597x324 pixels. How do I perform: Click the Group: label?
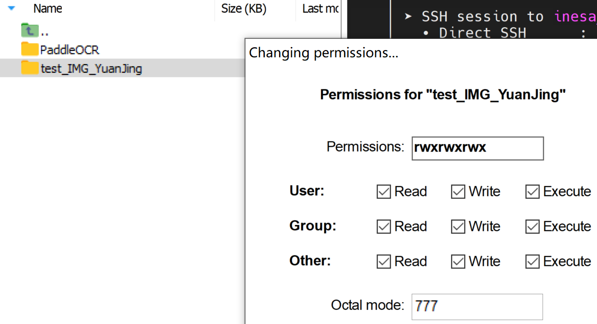tap(313, 226)
